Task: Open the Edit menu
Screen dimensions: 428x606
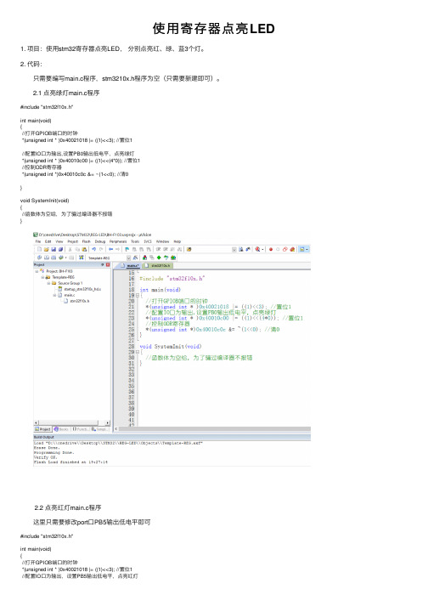Action: click(x=48, y=241)
